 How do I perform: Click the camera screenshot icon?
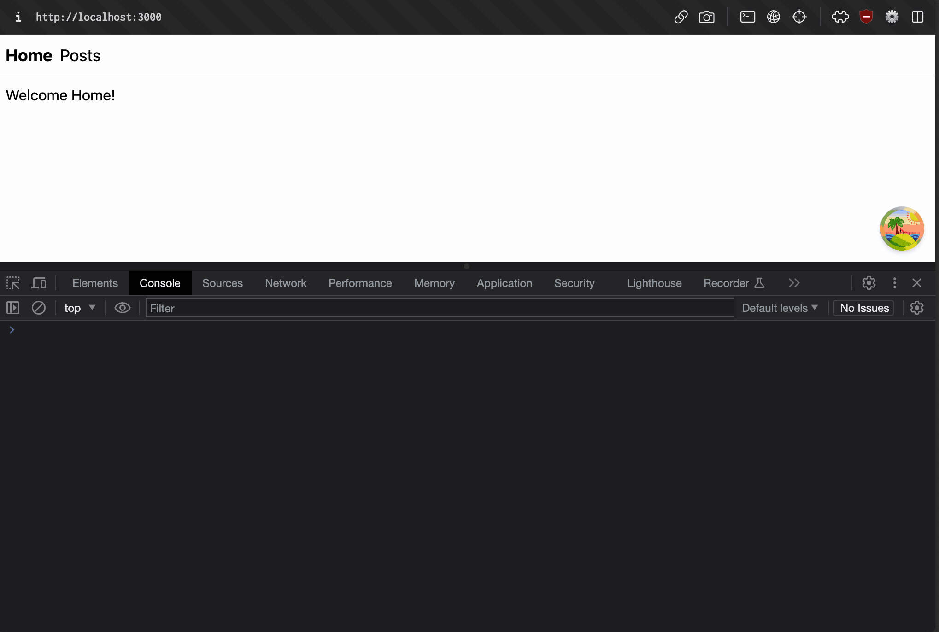[x=706, y=18]
